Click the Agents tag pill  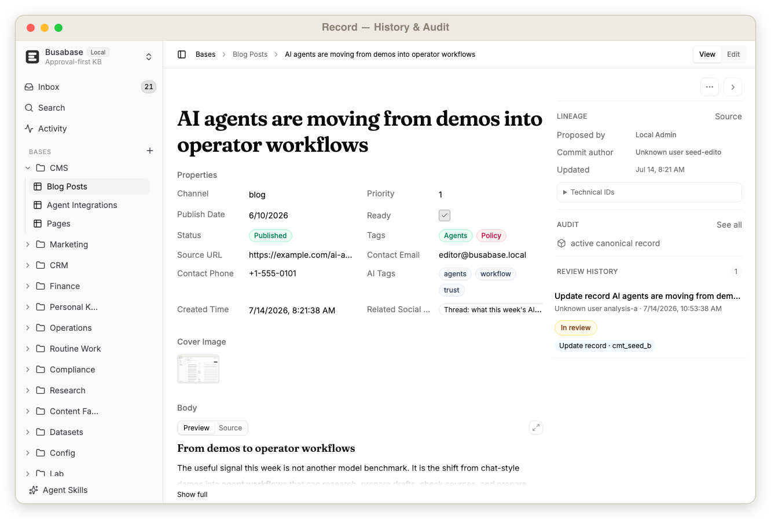click(456, 236)
